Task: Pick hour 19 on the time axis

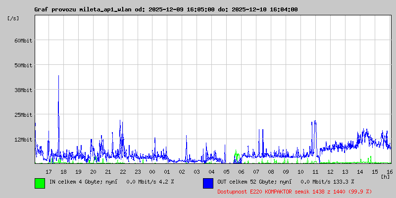Action: 78,171
